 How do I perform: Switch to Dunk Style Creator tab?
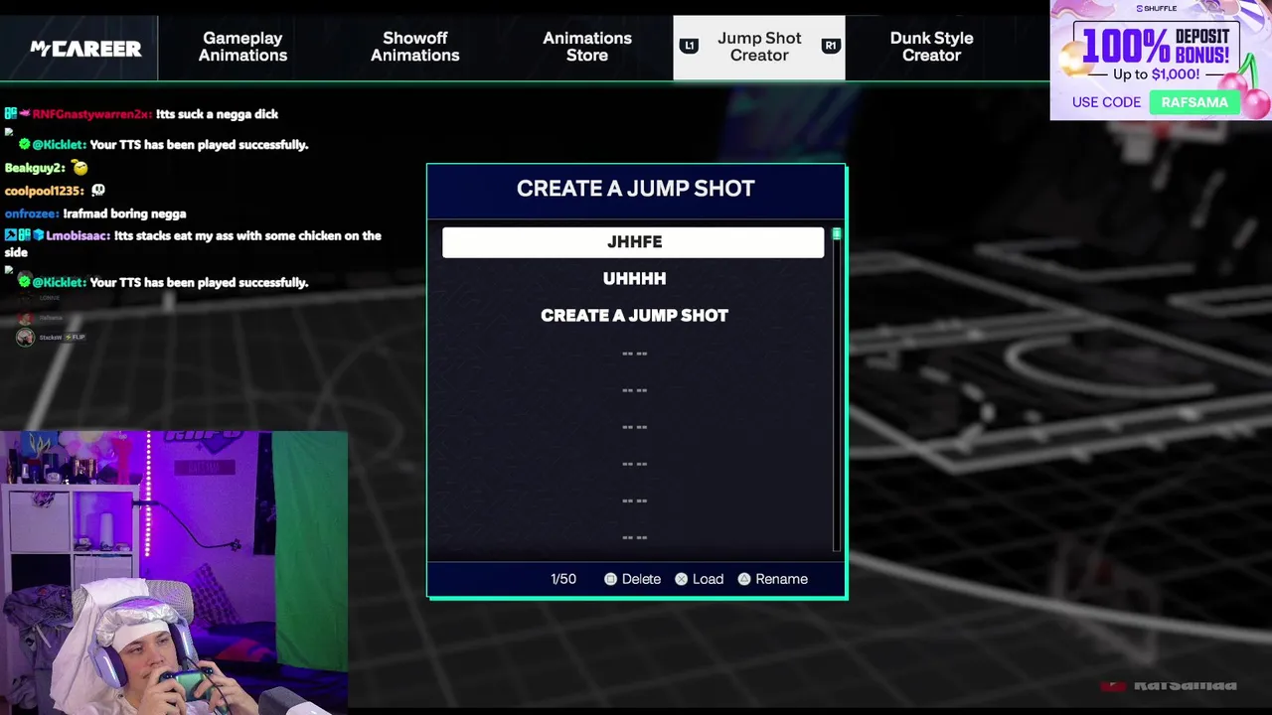[x=931, y=47]
